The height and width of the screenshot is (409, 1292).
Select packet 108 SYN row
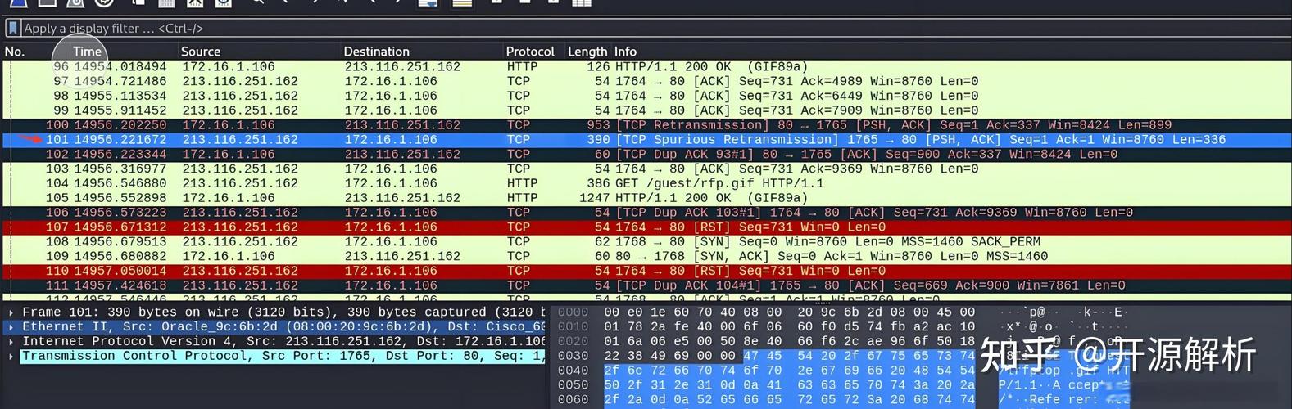pyautogui.click(x=646, y=242)
